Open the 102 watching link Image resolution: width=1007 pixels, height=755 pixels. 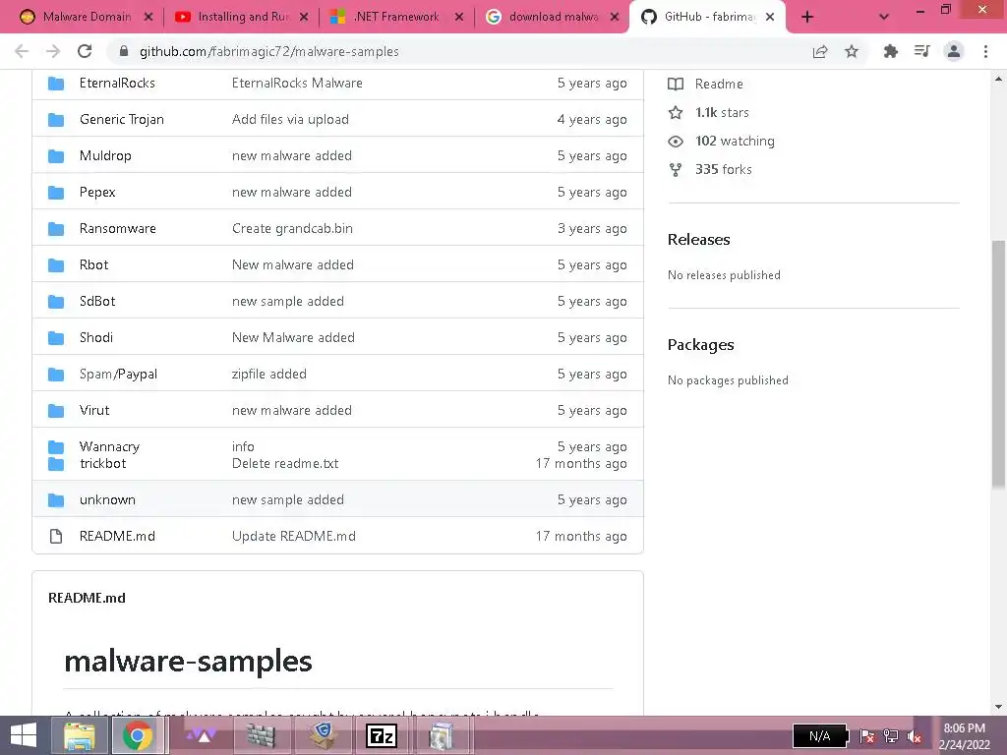735,141
